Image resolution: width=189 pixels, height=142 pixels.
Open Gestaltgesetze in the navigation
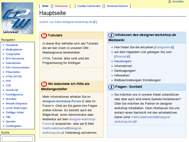point(14,95)
